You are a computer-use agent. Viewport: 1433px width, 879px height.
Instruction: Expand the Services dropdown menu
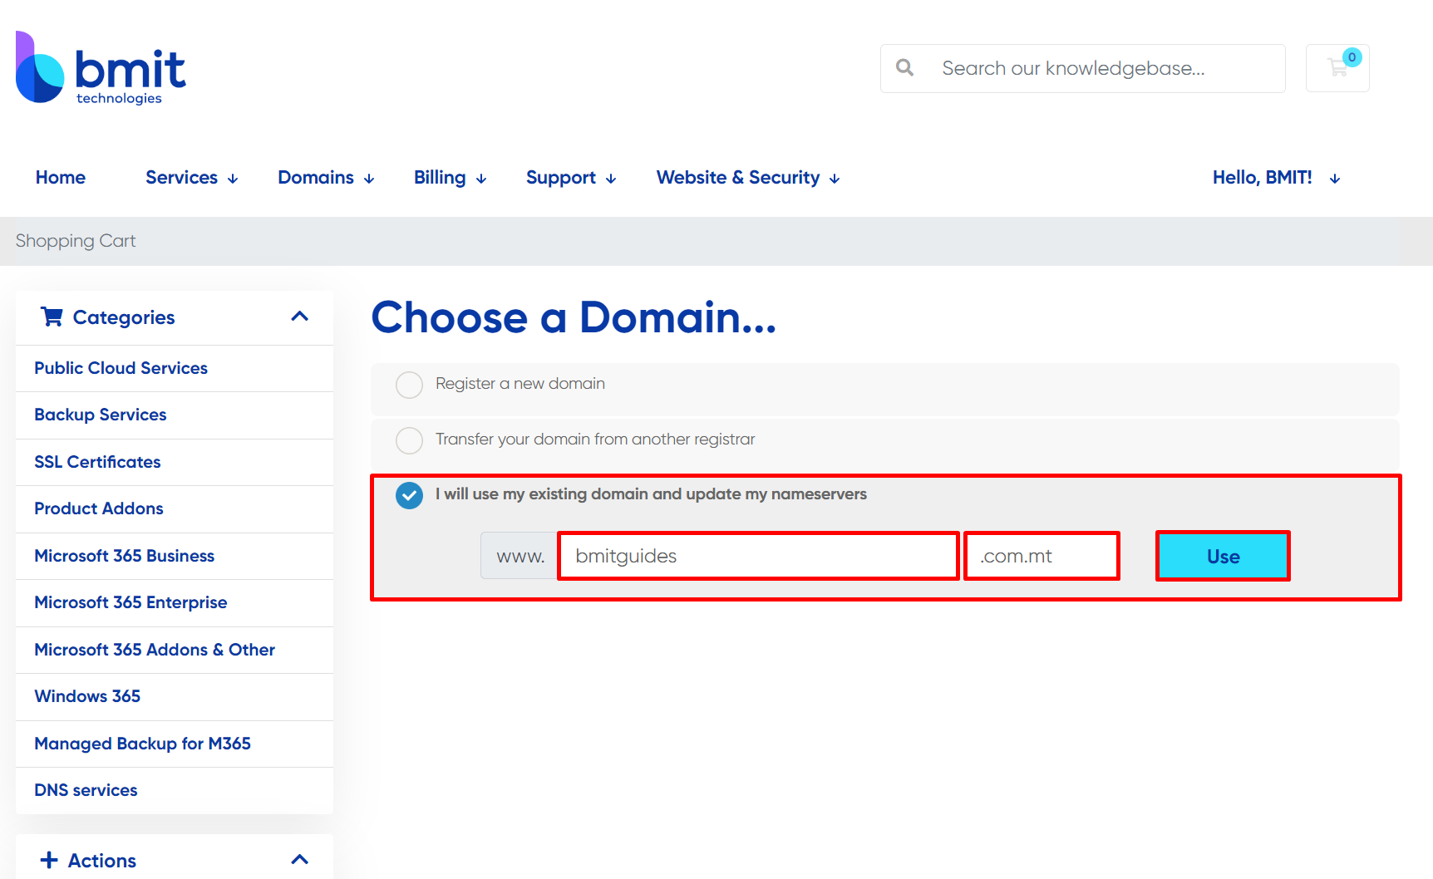[192, 178]
